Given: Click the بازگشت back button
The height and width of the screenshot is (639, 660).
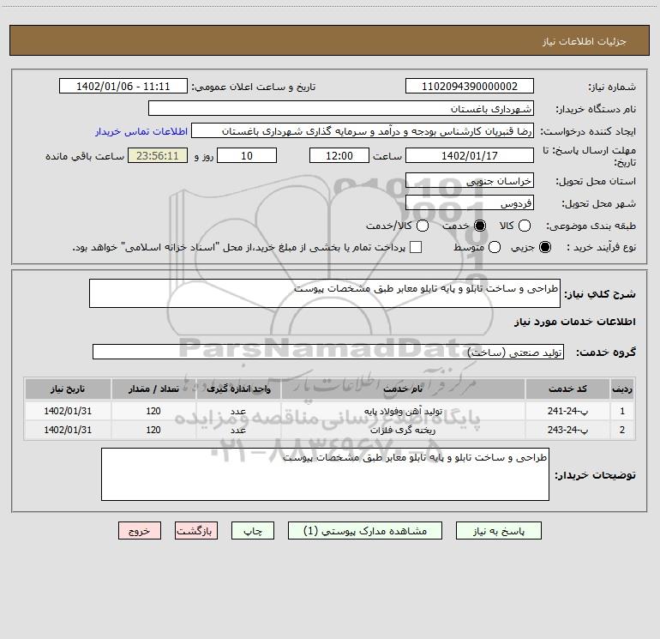Looking at the screenshot, I should coord(196,531).
